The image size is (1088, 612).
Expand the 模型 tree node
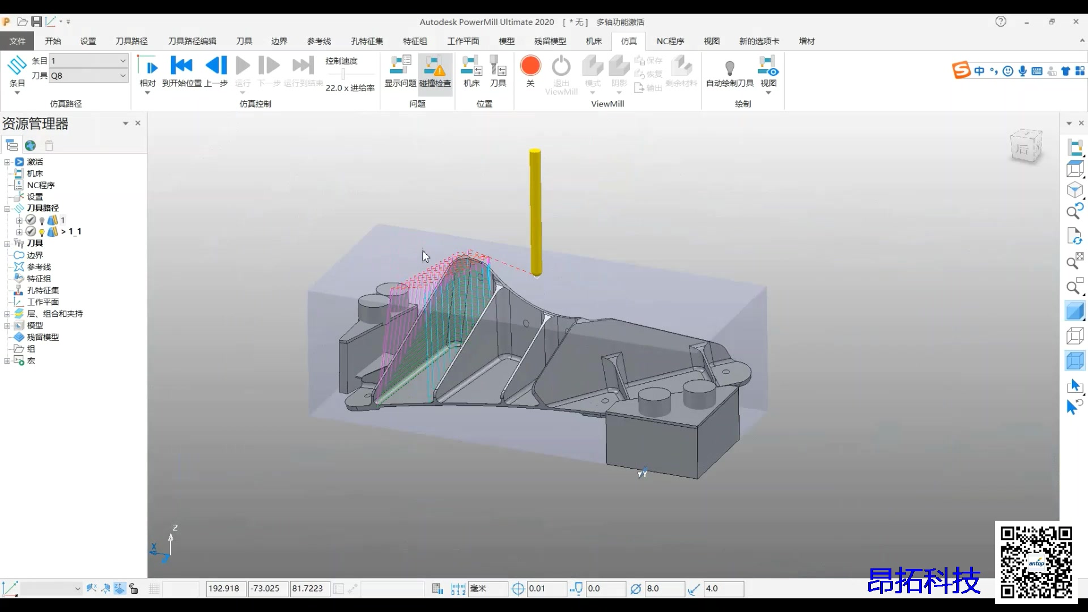(x=7, y=325)
